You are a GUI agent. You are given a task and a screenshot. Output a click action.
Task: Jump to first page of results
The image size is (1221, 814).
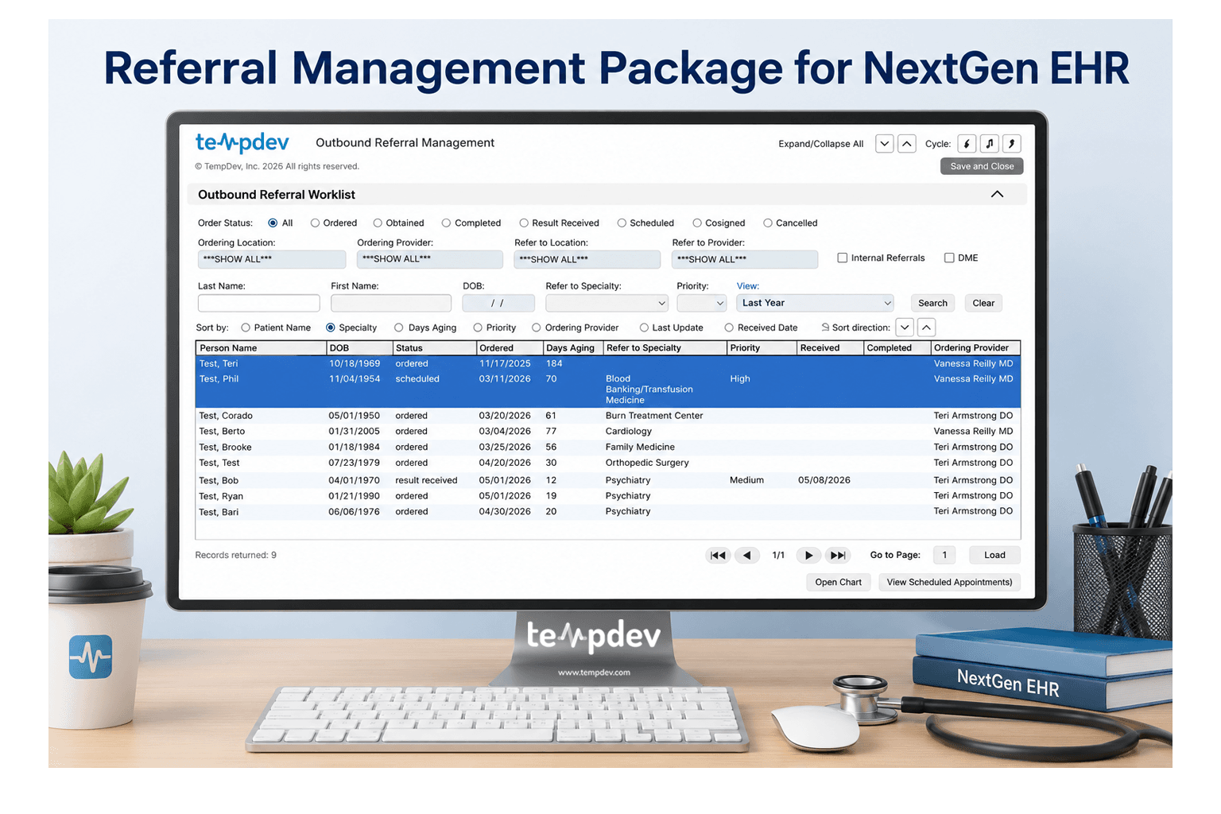pyautogui.click(x=718, y=556)
